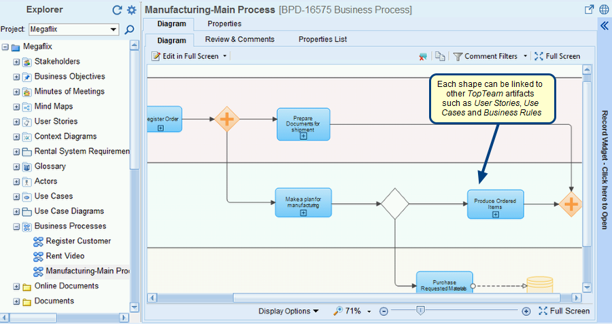Open Register Customer process
Viewport: 612px width, 324px height.
tap(78, 241)
